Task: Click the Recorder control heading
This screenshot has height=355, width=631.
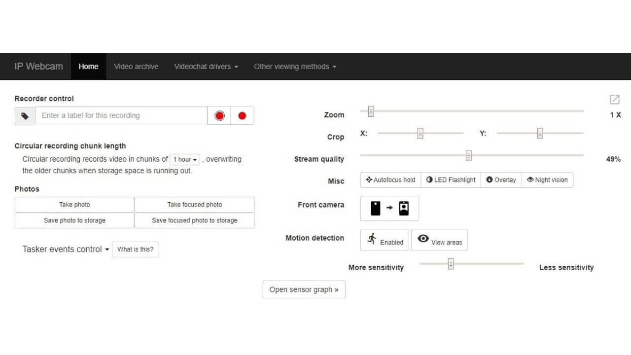Action: pos(44,99)
